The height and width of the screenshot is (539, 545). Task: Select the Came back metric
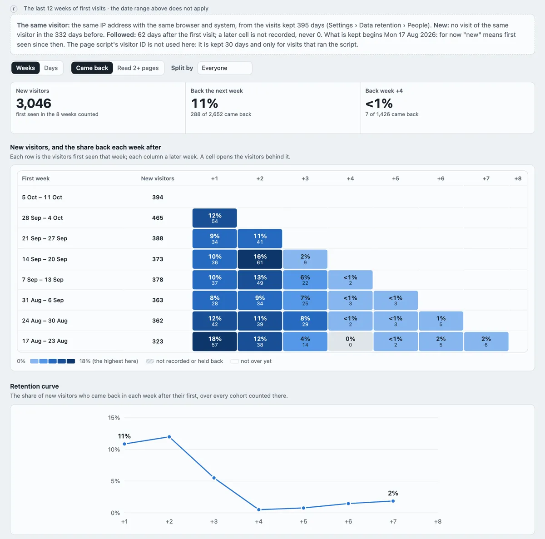(x=92, y=68)
